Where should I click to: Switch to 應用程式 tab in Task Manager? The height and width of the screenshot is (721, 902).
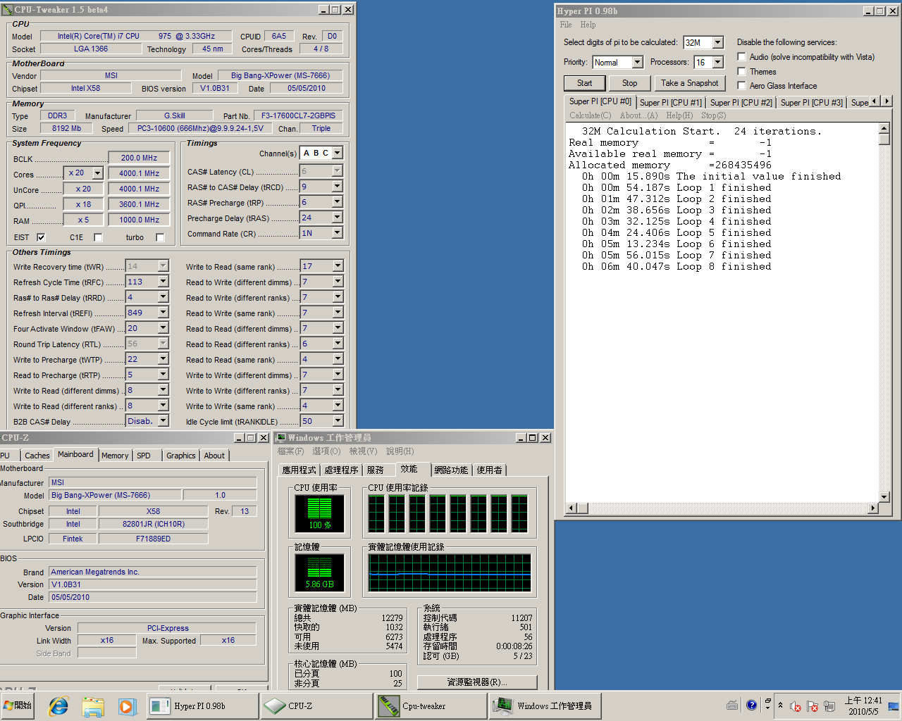point(299,470)
